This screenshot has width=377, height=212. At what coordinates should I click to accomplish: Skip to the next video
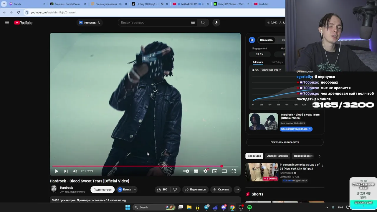tap(66, 171)
